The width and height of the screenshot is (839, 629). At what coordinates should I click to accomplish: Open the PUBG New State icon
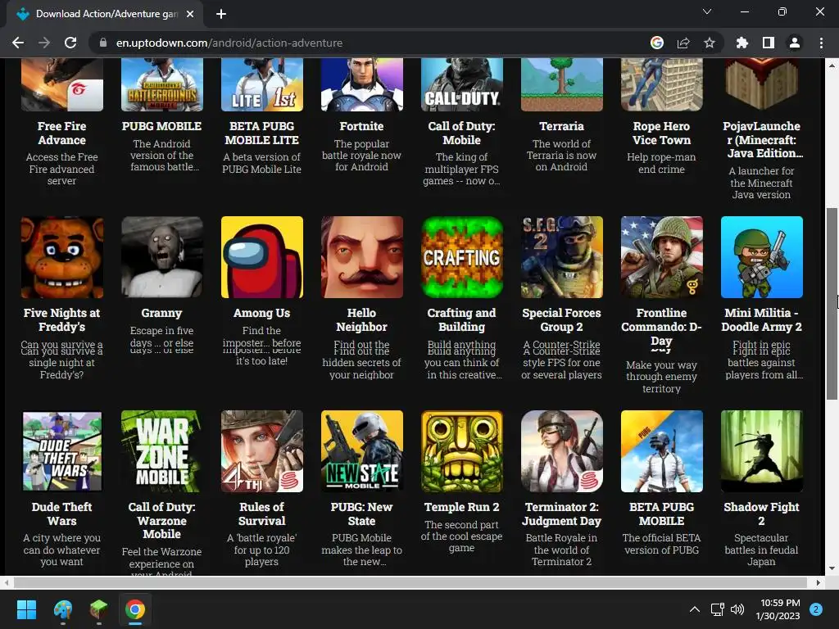(x=361, y=451)
